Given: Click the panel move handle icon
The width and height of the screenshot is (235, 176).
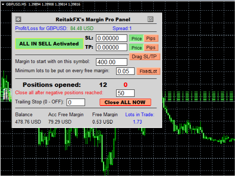Looking at the screenshot, I should pyautogui.click(x=18, y=19).
